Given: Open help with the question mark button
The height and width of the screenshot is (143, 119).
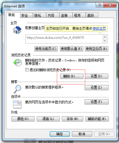Looking at the screenshot, I should [x=100, y=5].
